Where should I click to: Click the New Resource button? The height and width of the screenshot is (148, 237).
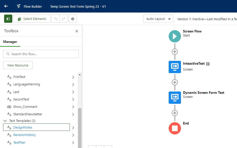(18, 65)
